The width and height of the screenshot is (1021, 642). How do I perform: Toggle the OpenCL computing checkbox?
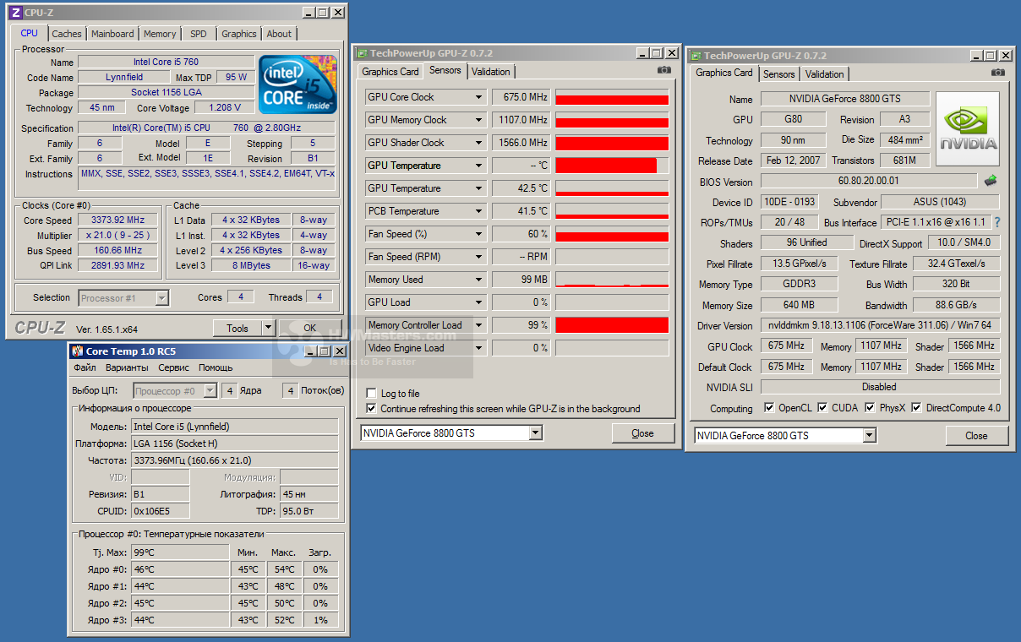pyautogui.click(x=768, y=408)
